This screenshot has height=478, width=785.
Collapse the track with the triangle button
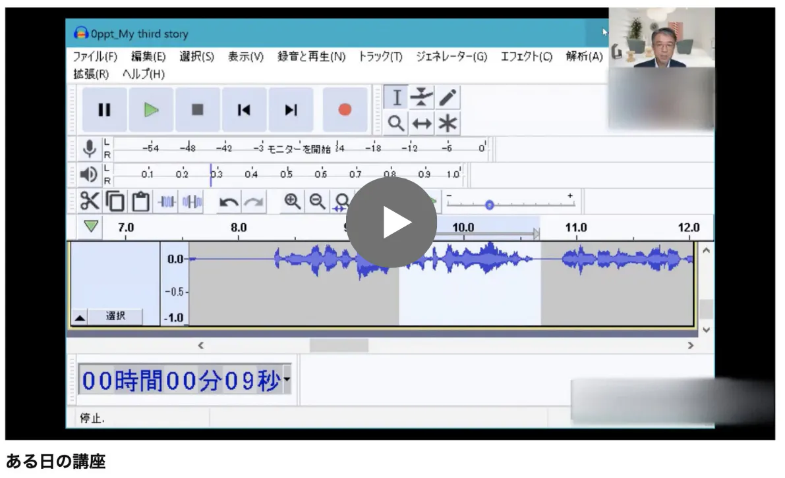[79, 317]
